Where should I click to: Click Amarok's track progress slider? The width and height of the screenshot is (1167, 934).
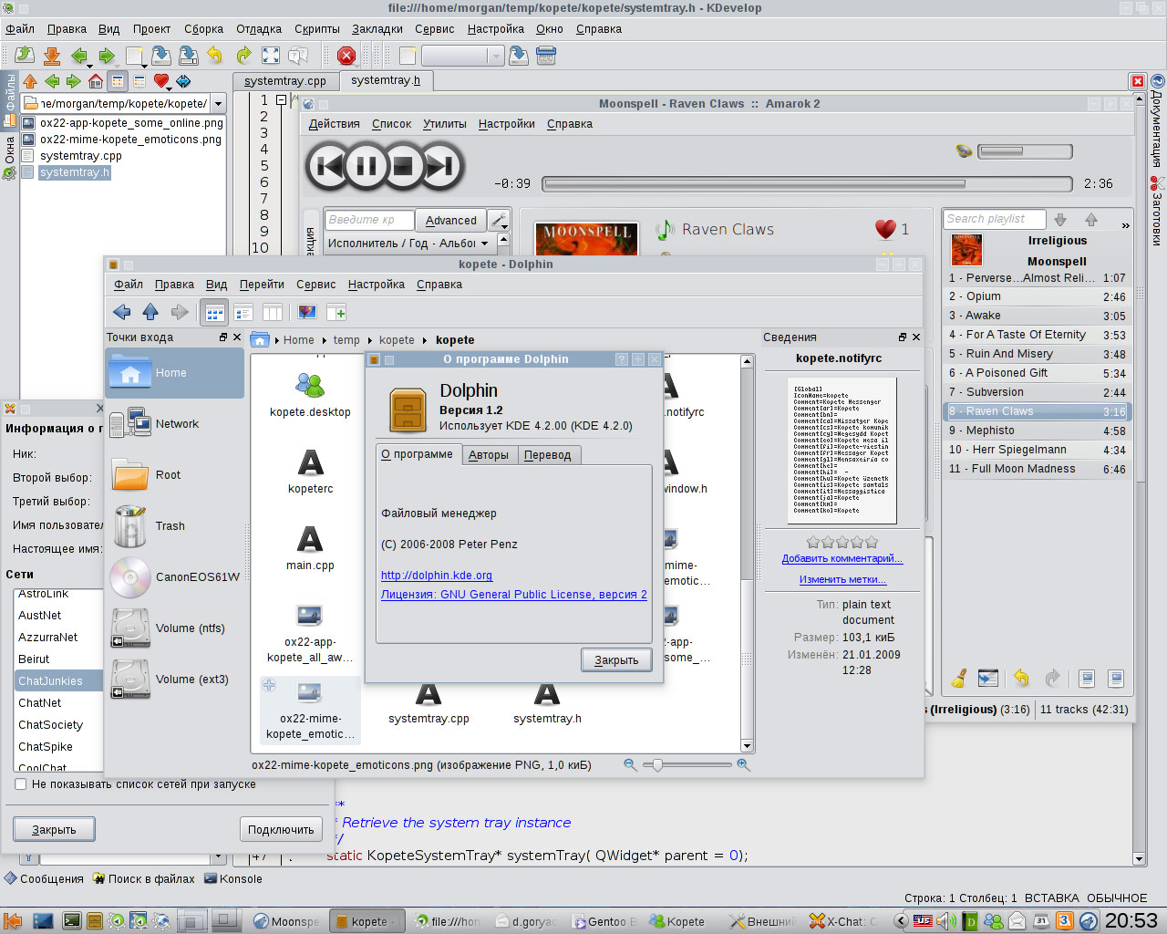807,184
